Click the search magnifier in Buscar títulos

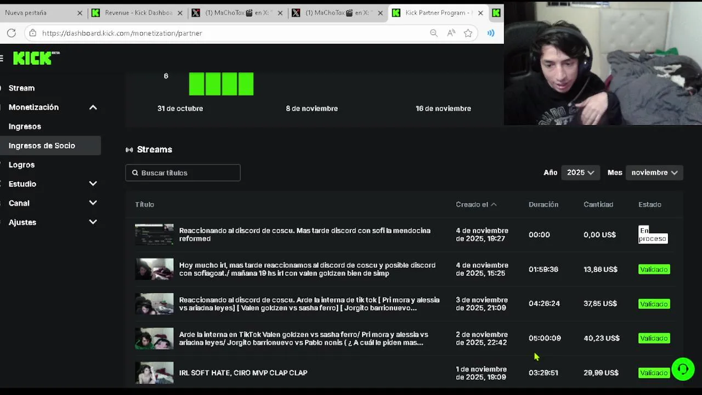pos(135,173)
